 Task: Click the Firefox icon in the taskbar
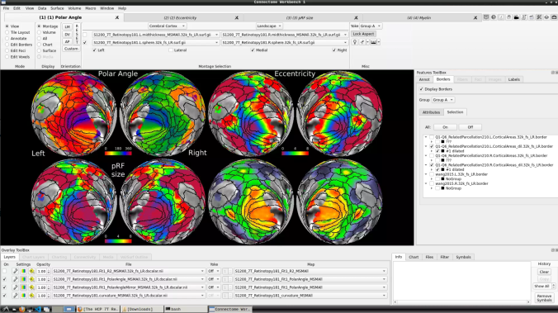22,309
